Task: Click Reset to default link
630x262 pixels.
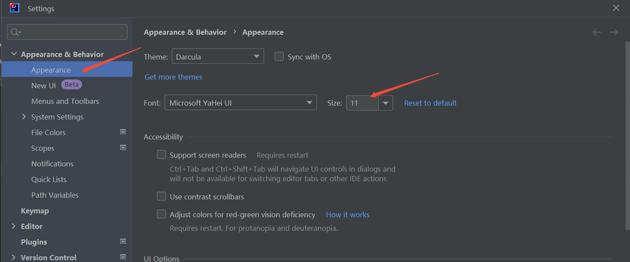Action: click(x=430, y=103)
